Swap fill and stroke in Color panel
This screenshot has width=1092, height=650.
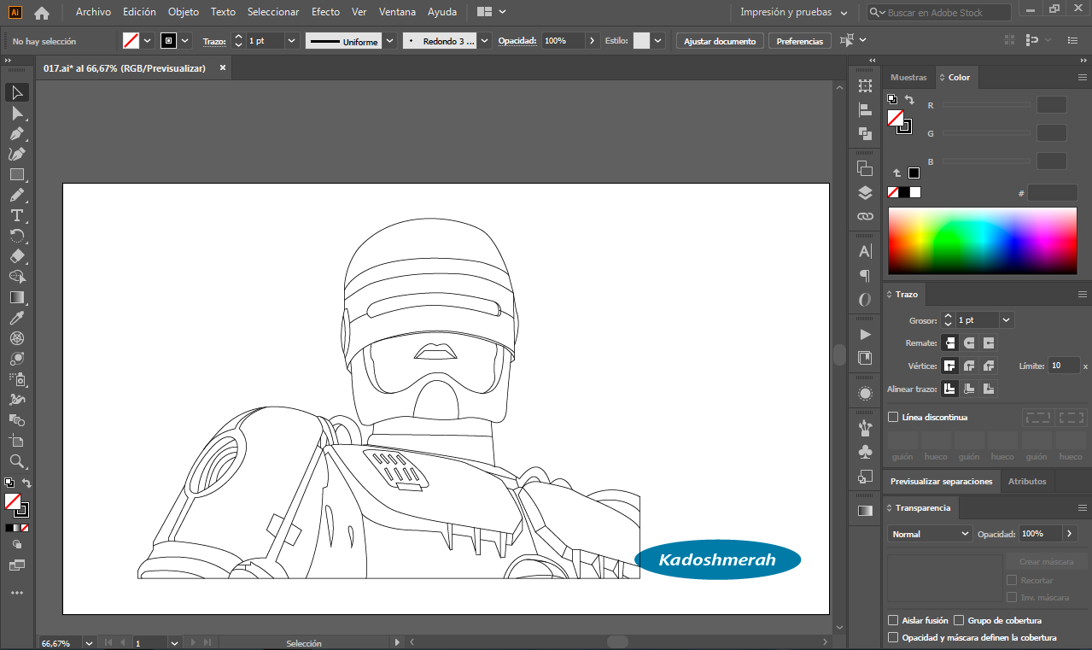[909, 100]
